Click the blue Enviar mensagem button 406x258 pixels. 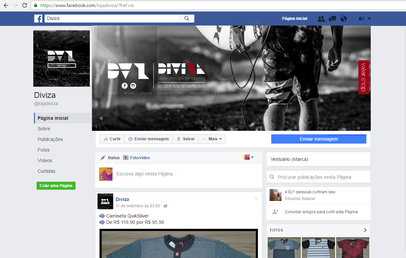[319, 139]
